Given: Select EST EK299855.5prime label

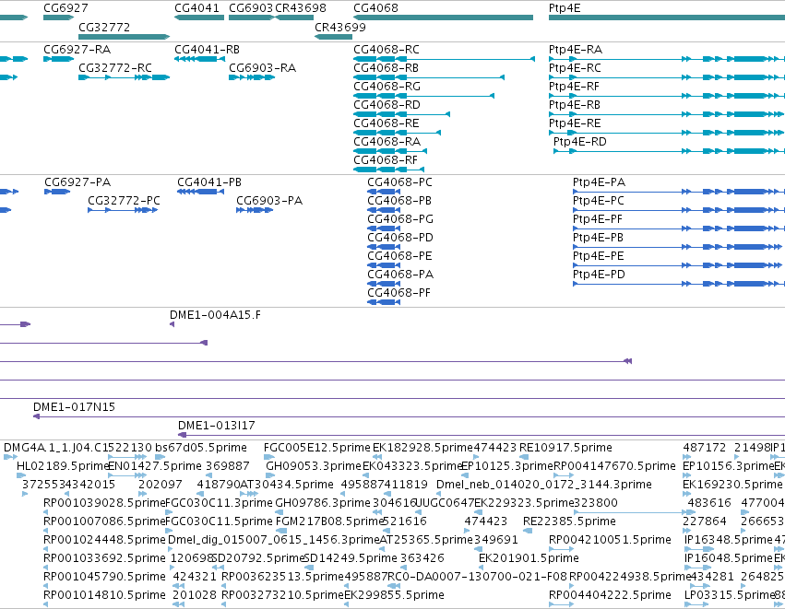Looking at the screenshot, I should [394, 595].
